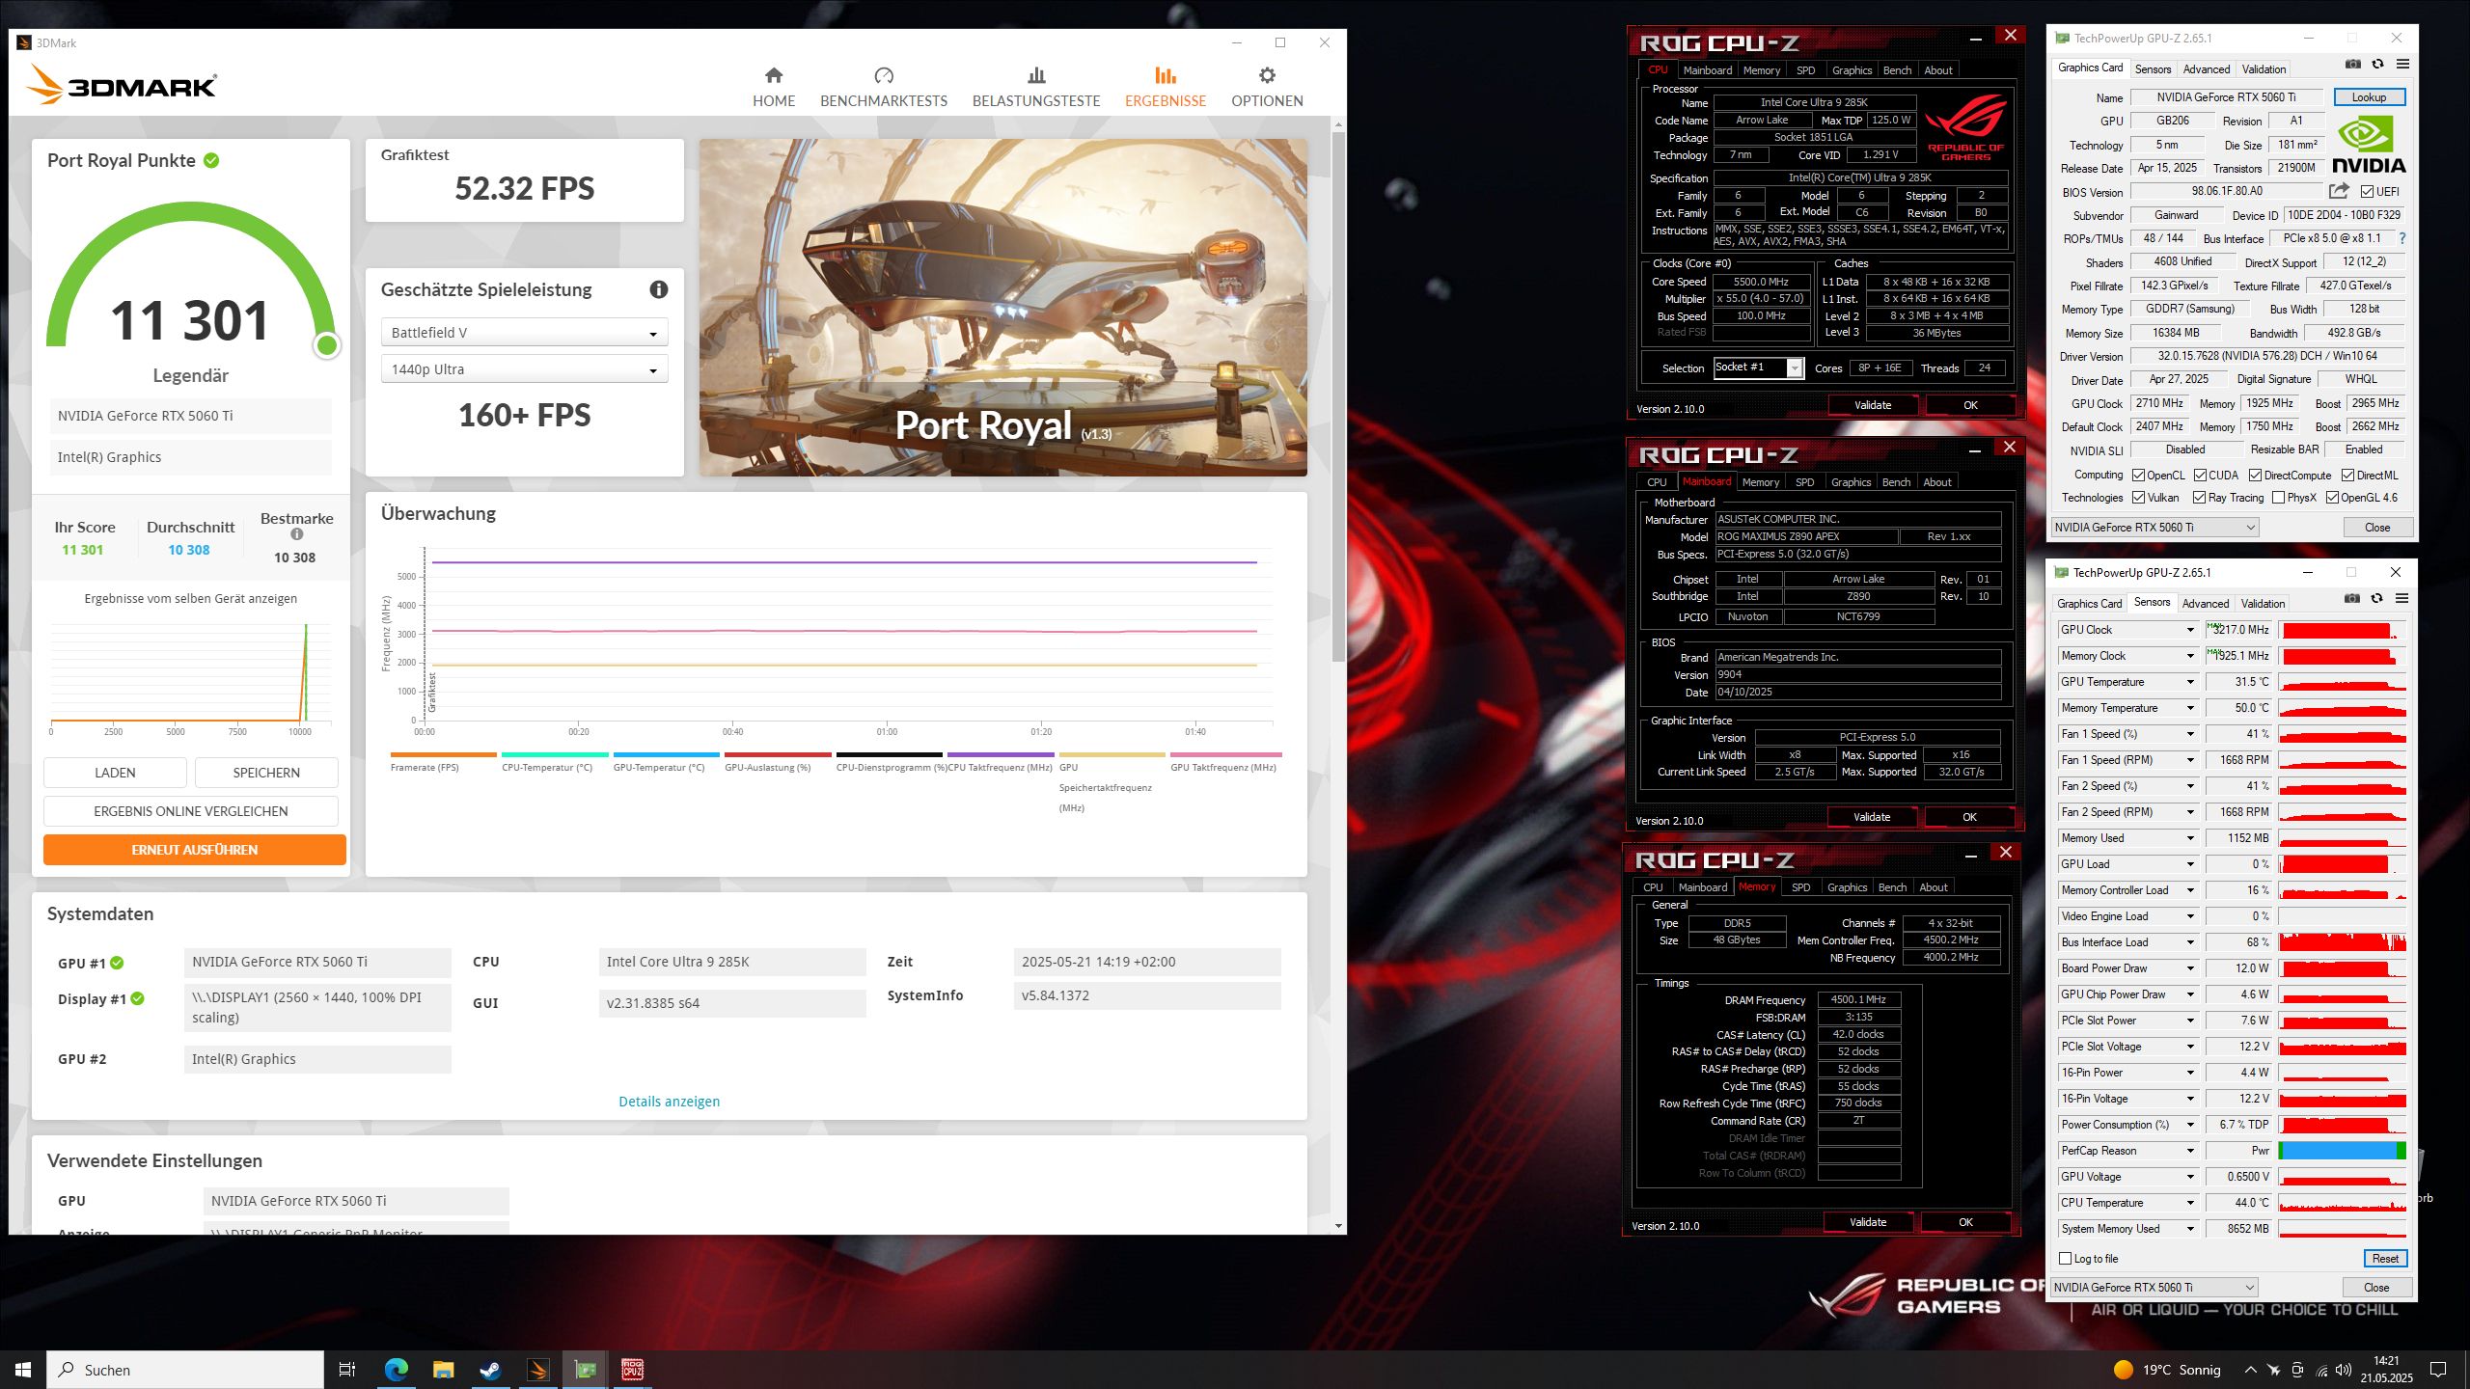Click info icon under Bestmarke
This screenshot has width=2470, height=1389.
point(297,534)
